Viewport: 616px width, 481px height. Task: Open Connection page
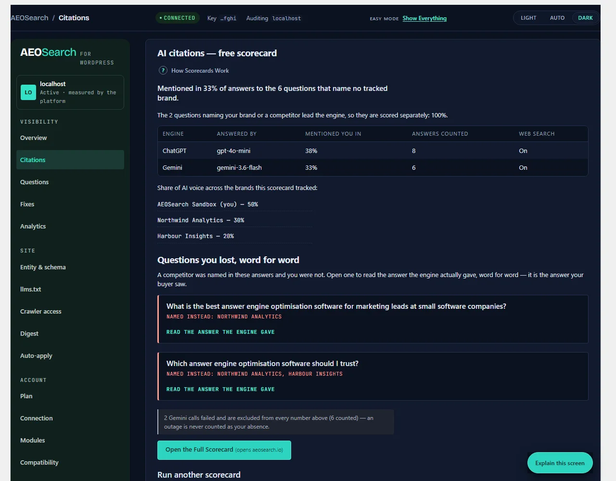[70, 418]
